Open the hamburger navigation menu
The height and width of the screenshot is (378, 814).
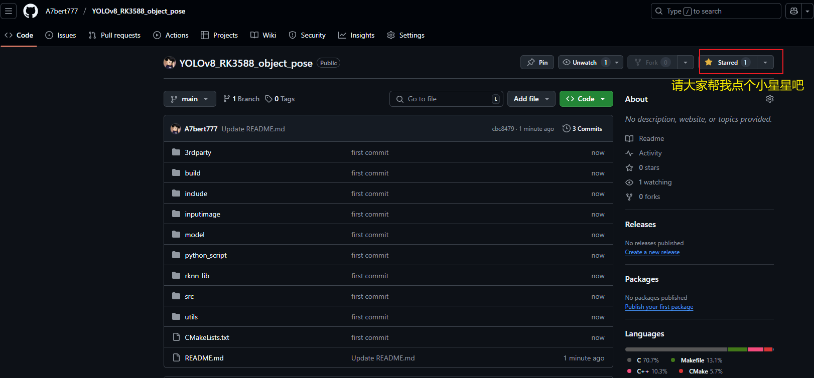coord(9,11)
